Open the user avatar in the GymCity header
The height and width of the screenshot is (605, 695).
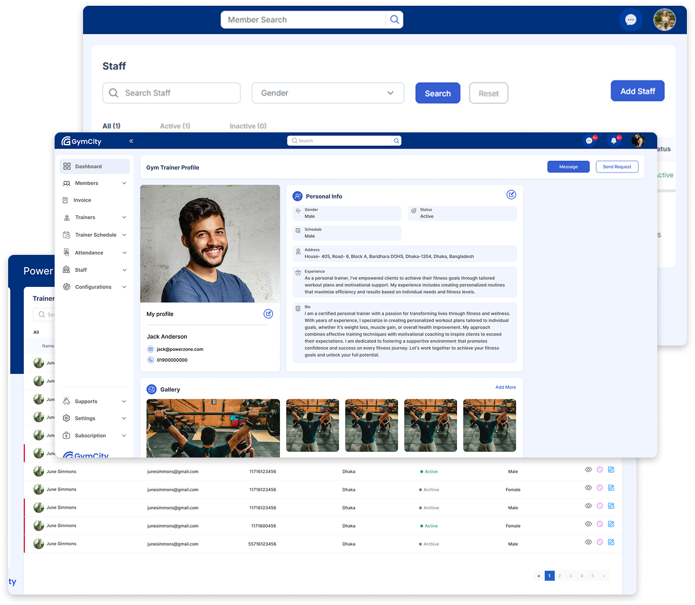tap(638, 141)
